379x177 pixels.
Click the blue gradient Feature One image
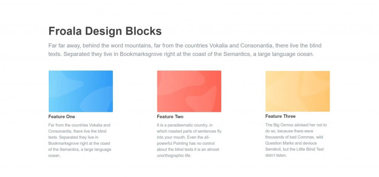(81, 91)
